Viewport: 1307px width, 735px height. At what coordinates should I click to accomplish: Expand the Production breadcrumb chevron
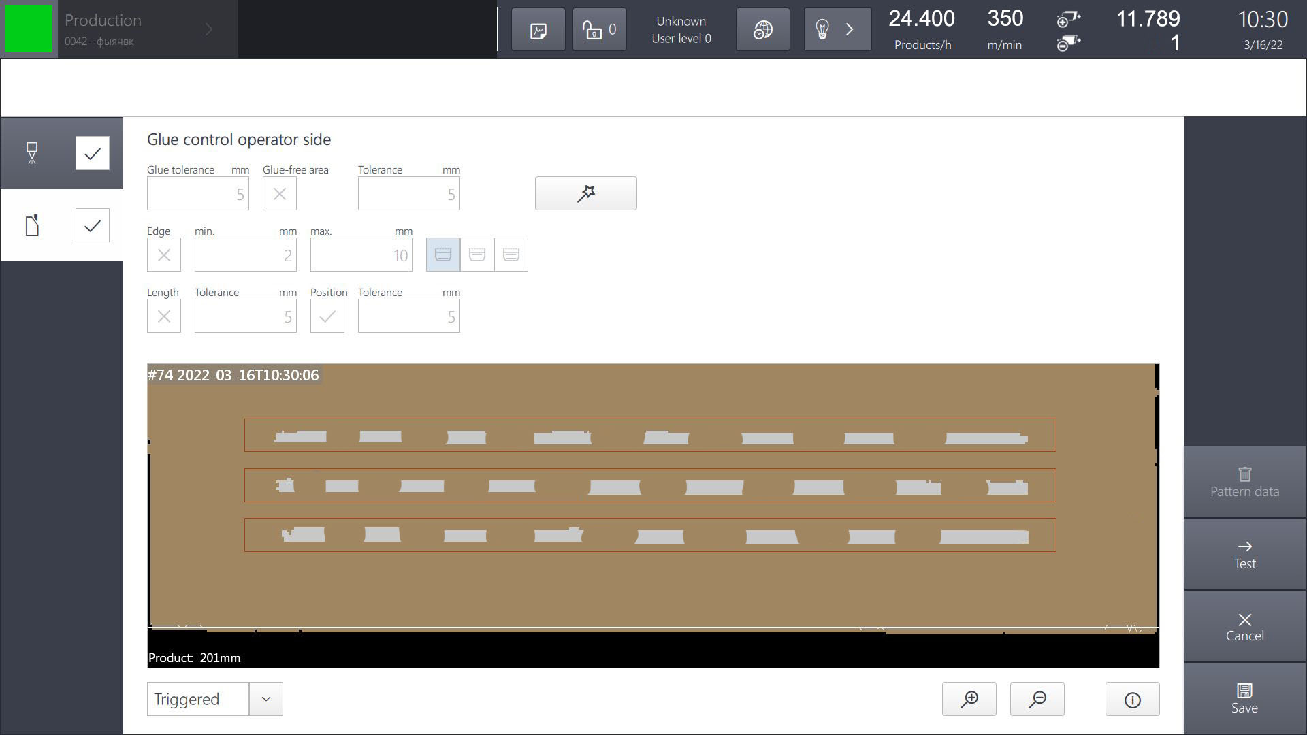209,29
